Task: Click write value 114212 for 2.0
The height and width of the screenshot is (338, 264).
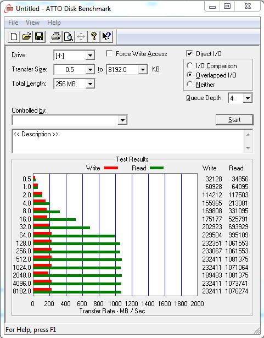Action: tap(212, 195)
